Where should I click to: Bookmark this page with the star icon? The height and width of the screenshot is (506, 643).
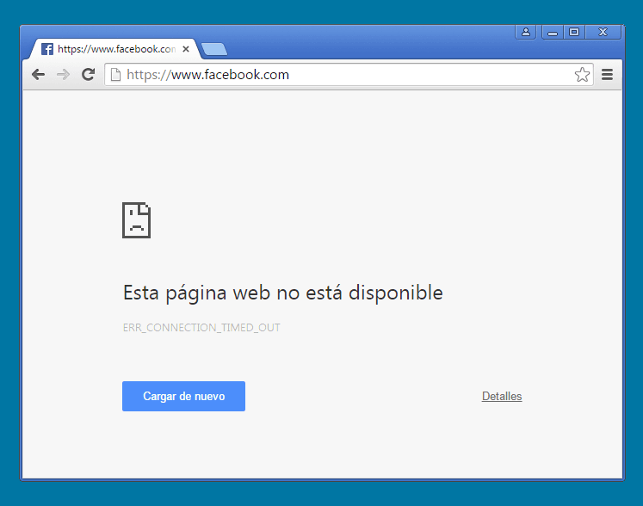click(x=582, y=75)
